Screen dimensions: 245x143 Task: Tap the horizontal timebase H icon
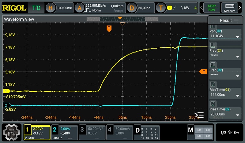[51, 8]
